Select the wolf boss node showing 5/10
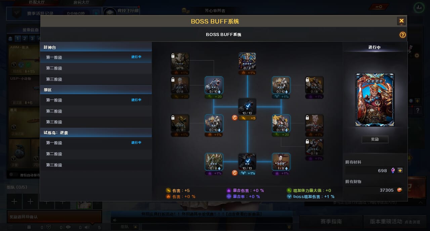Screen dimensions: 430x231 tap(214, 85)
